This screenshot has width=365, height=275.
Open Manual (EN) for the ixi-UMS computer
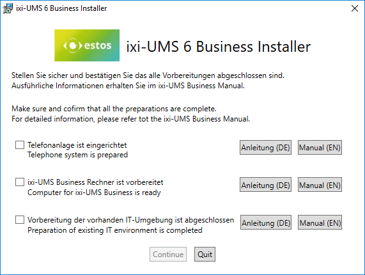(x=320, y=185)
